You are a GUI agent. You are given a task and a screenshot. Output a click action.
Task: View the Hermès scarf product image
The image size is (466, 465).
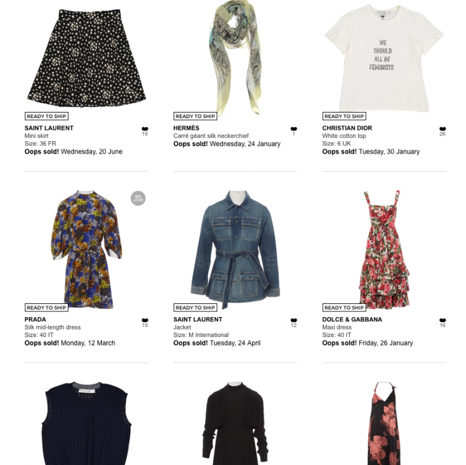pyautogui.click(x=235, y=57)
